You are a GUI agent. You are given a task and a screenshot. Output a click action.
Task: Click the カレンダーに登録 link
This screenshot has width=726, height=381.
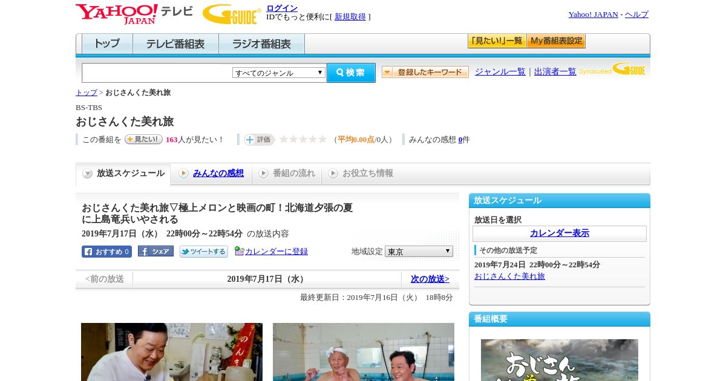(276, 251)
